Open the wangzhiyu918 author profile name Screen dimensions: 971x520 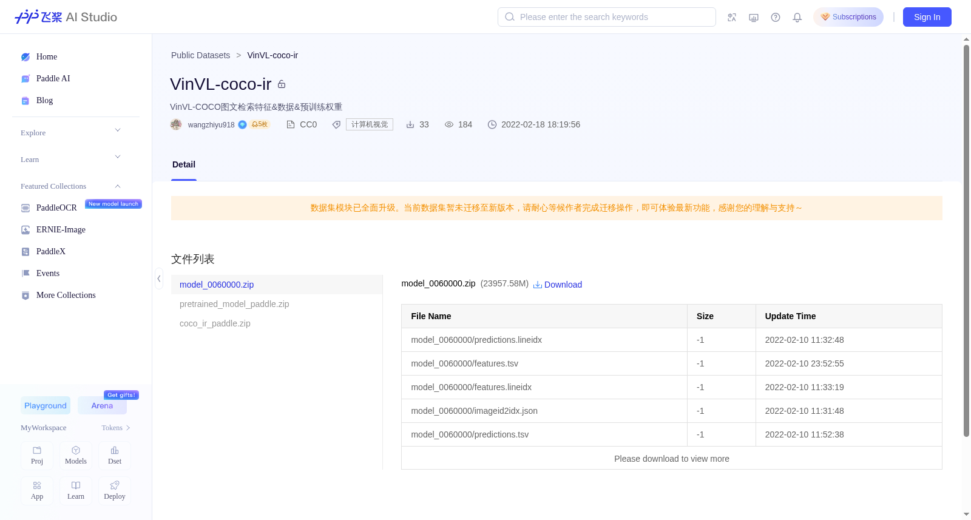(x=211, y=125)
